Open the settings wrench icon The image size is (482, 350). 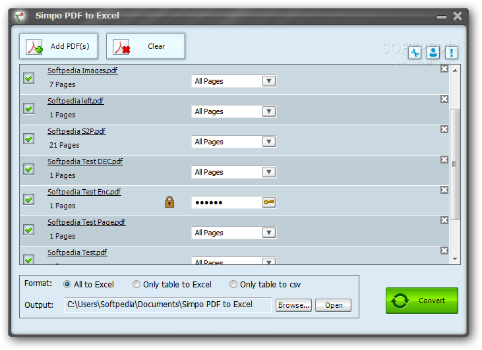pos(415,53)
